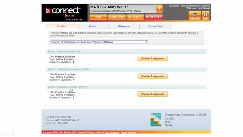The height and width of the screenshot is (137, 243).
Task: Expand the Chapter 11 chapter dropdown
Action: point(99,42)
